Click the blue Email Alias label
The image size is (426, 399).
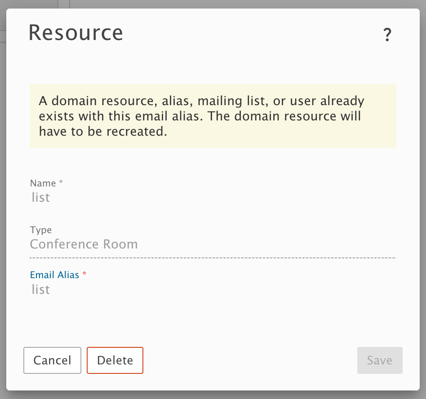pos(54,275)
